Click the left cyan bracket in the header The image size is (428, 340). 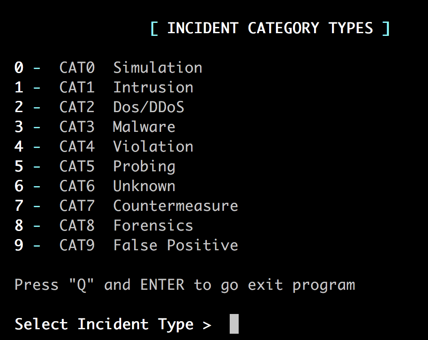[154, 28]
